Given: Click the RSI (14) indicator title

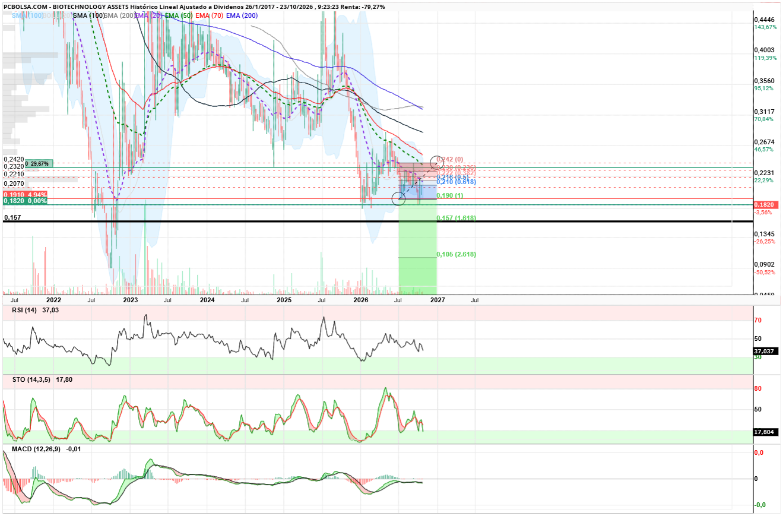Looking at the screenshot, I should (x=25, y=311).
